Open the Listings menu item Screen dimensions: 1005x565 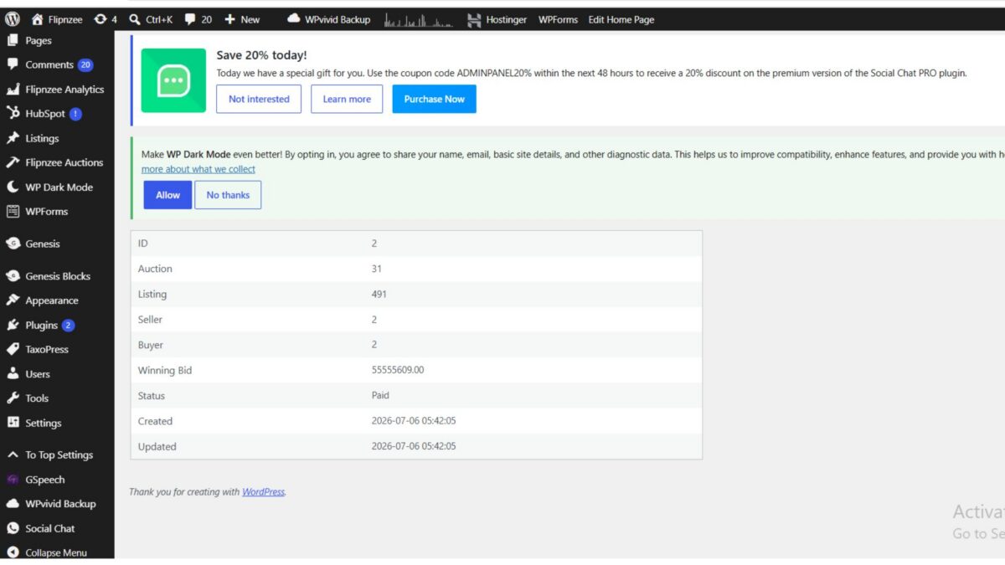point(42,138)
